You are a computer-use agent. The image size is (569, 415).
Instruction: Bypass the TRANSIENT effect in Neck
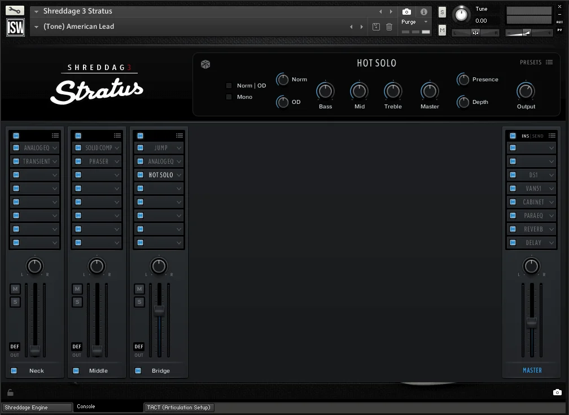click(16, 161)
